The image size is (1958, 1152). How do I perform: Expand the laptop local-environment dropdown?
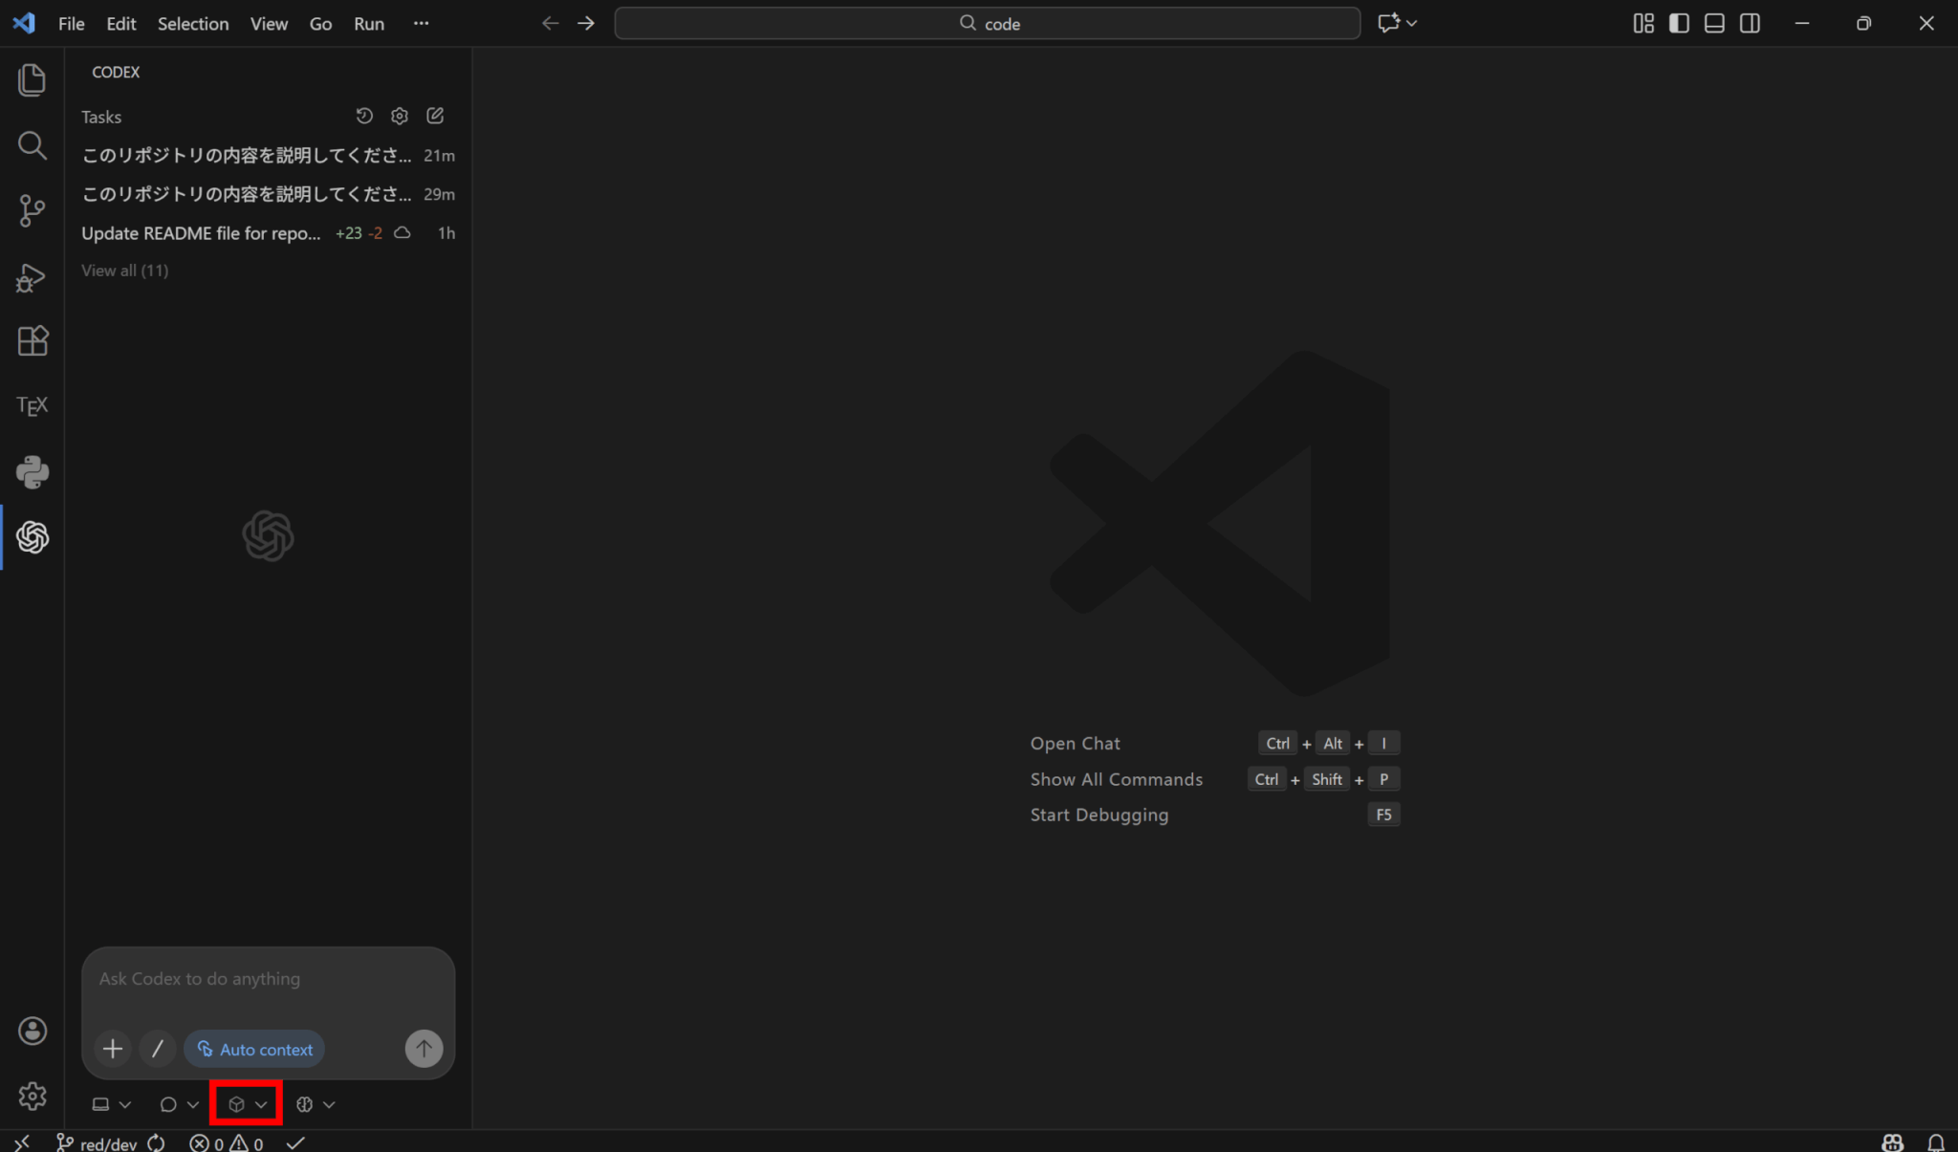111,1104
